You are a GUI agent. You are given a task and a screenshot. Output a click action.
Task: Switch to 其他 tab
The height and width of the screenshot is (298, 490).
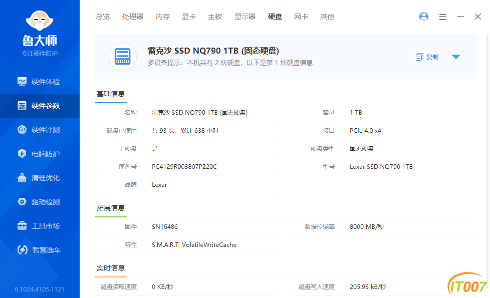327,17
